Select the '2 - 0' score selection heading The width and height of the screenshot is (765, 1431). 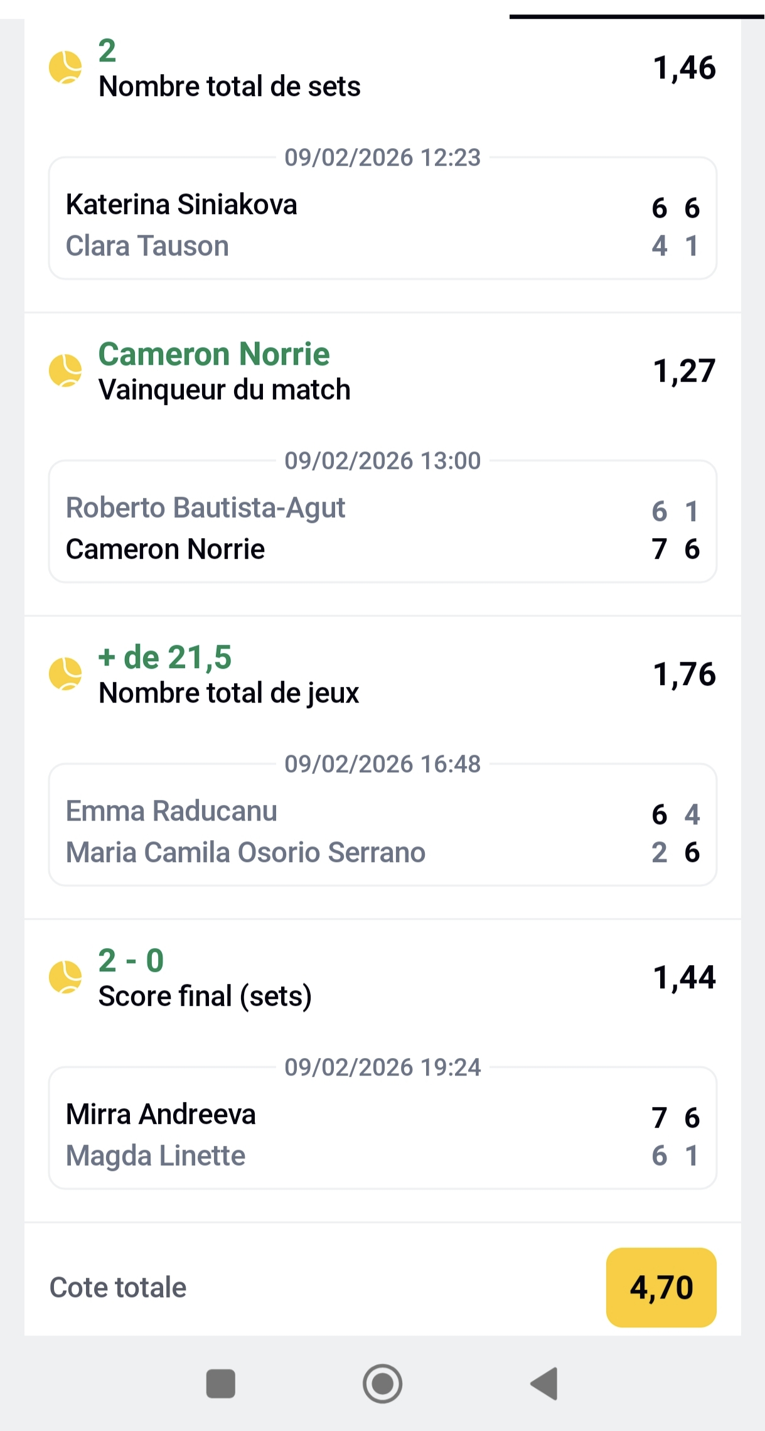pyautogui.click(x=131, y=961)
